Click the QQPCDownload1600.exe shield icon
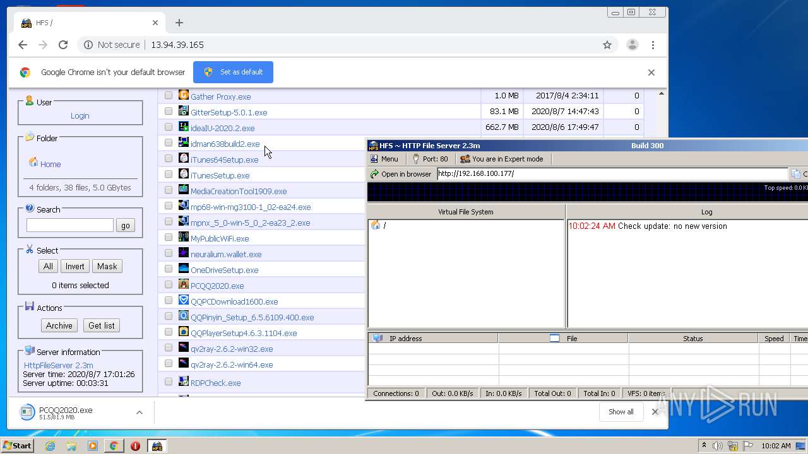808x454 pixels. coord(184,300)
